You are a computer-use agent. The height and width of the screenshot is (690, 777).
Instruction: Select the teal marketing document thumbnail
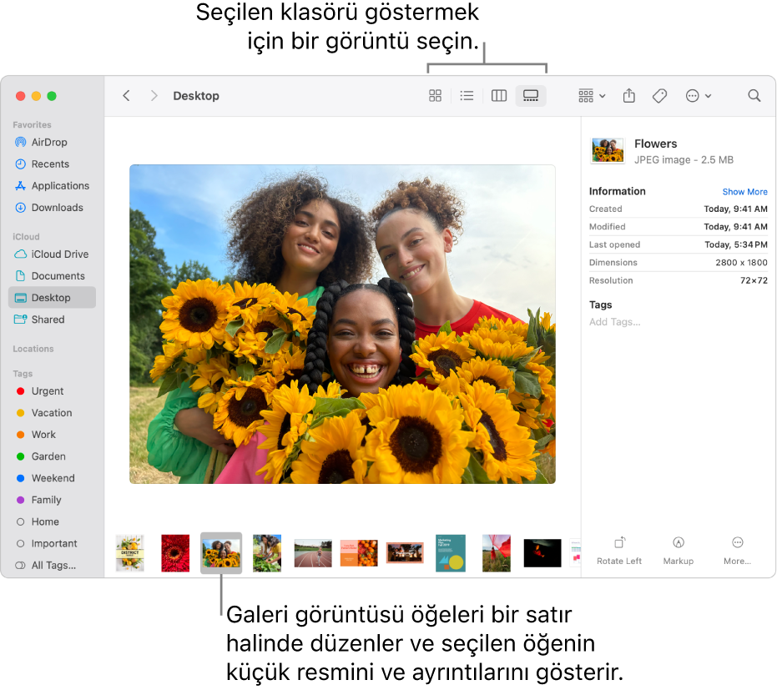(451, 553)
